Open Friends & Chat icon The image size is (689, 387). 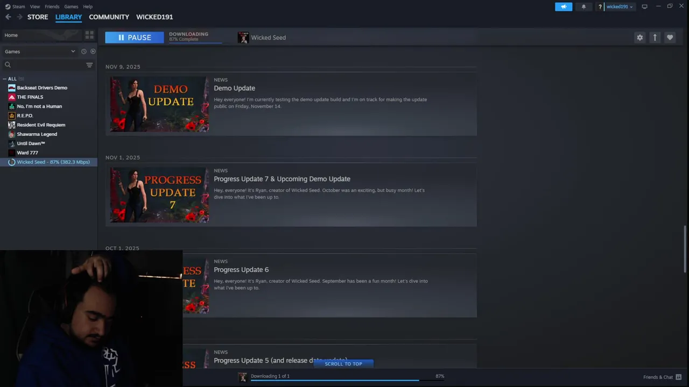pos(678,377)
